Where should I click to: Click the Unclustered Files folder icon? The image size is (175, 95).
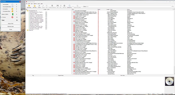[28, 11]
